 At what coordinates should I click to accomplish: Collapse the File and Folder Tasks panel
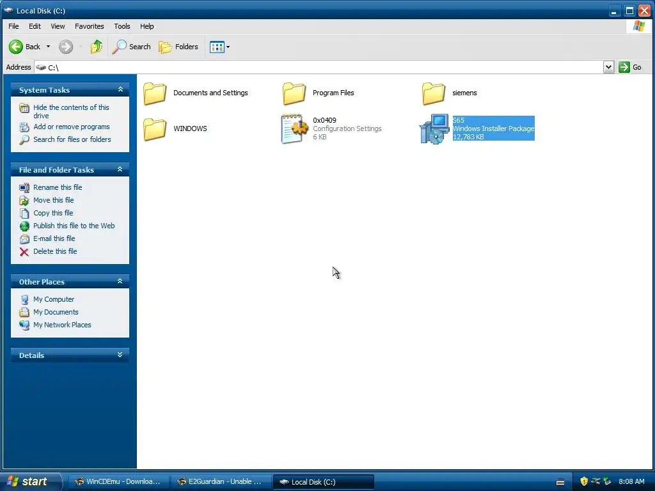(120, 169)
